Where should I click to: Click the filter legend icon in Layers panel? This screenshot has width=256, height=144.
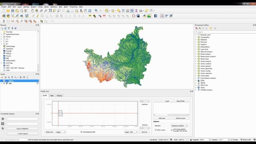point(12,77)
